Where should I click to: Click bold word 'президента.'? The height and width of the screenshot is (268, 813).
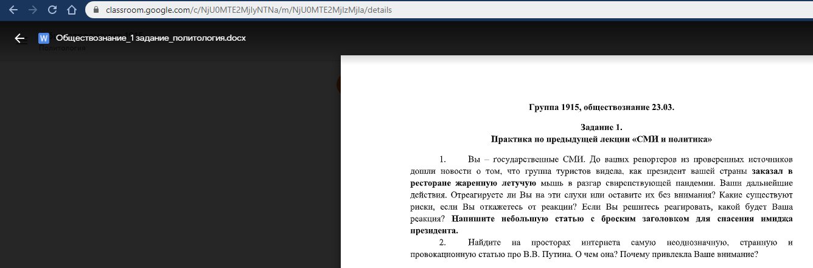point(434,230)
